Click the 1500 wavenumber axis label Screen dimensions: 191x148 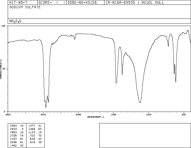114,115
